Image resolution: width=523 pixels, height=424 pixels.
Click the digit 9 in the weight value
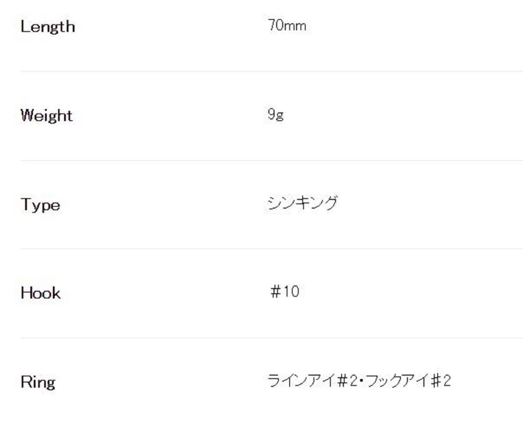(271, 114)
